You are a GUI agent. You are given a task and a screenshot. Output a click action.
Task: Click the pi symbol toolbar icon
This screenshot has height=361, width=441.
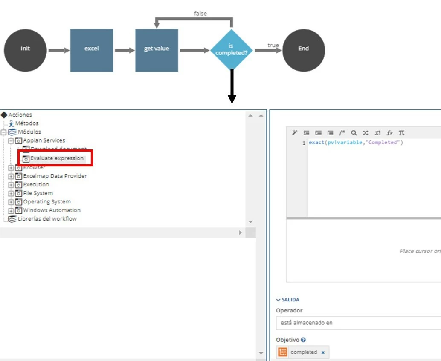(401, 133)
